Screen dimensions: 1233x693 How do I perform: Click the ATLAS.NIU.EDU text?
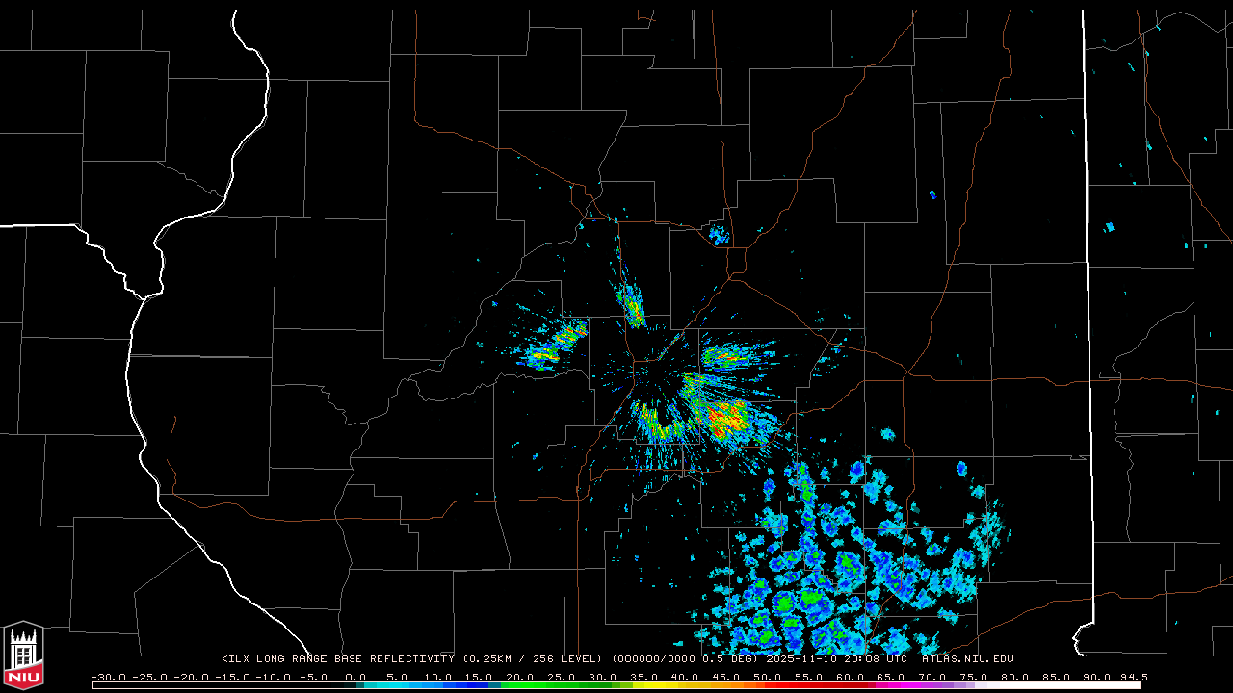(967, 659)
